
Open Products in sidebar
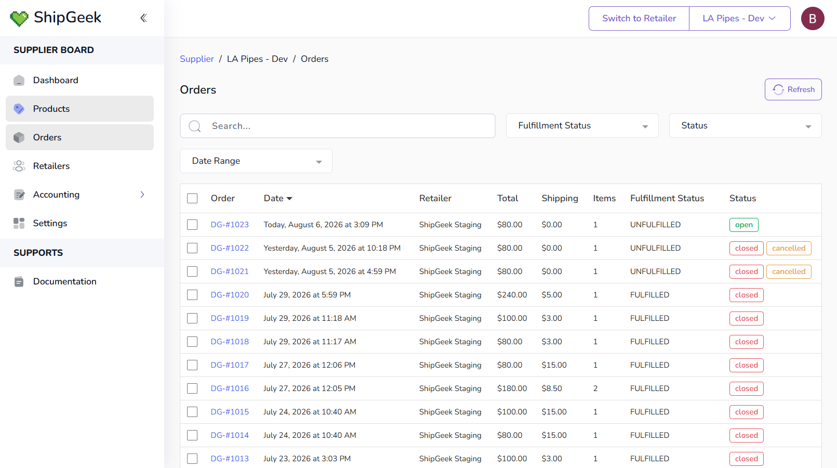79,109
